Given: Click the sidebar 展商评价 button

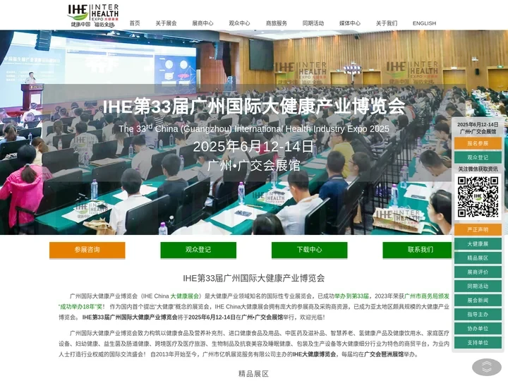Looking at the screenshot, I should click(478, 272).
